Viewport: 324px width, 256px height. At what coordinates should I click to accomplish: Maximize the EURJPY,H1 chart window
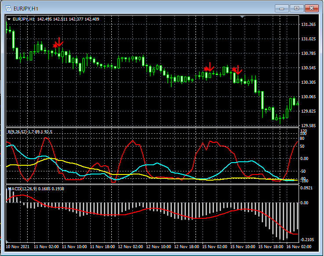pos(297,8)
